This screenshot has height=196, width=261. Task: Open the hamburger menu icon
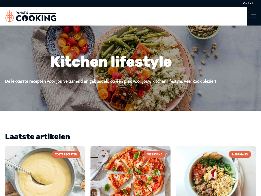click(x=254, y=16)
